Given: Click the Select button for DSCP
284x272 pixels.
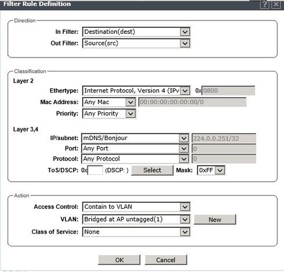Looking at the screenshot, I should [x=152, y=170].
